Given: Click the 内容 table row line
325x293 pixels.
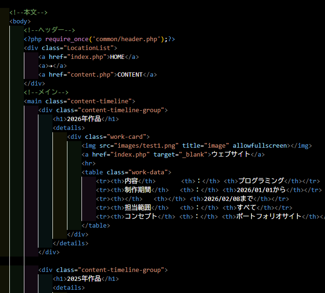Looking at the screenshot, I should [x=208, y=181].
